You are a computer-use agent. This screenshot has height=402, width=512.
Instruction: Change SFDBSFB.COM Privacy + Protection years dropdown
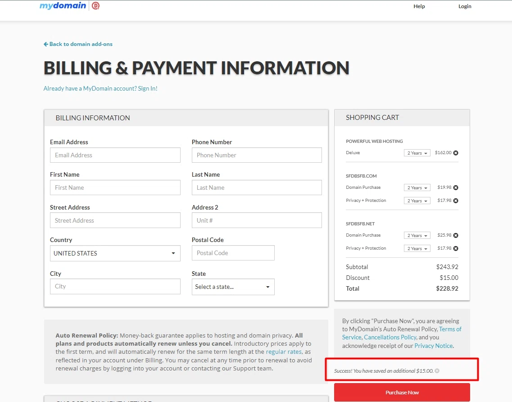point(417,201)
